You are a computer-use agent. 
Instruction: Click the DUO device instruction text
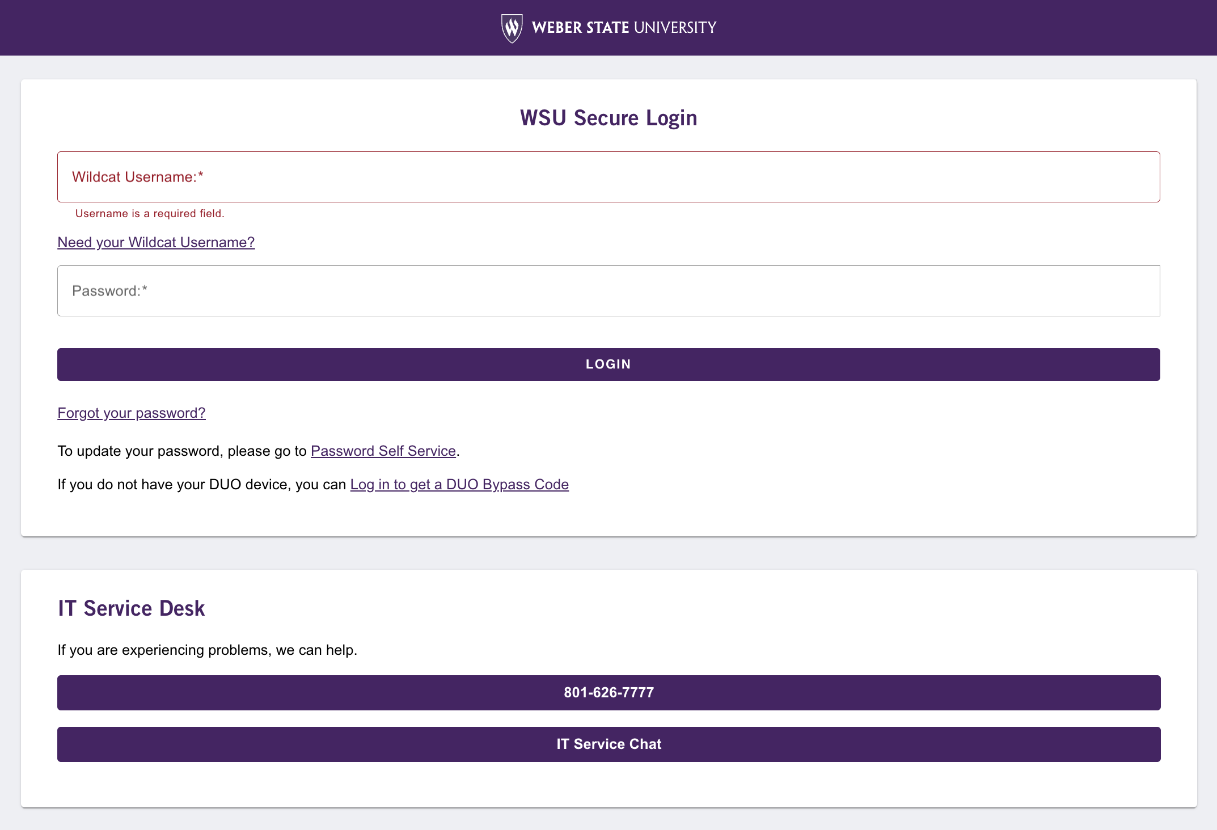(201, 484)
